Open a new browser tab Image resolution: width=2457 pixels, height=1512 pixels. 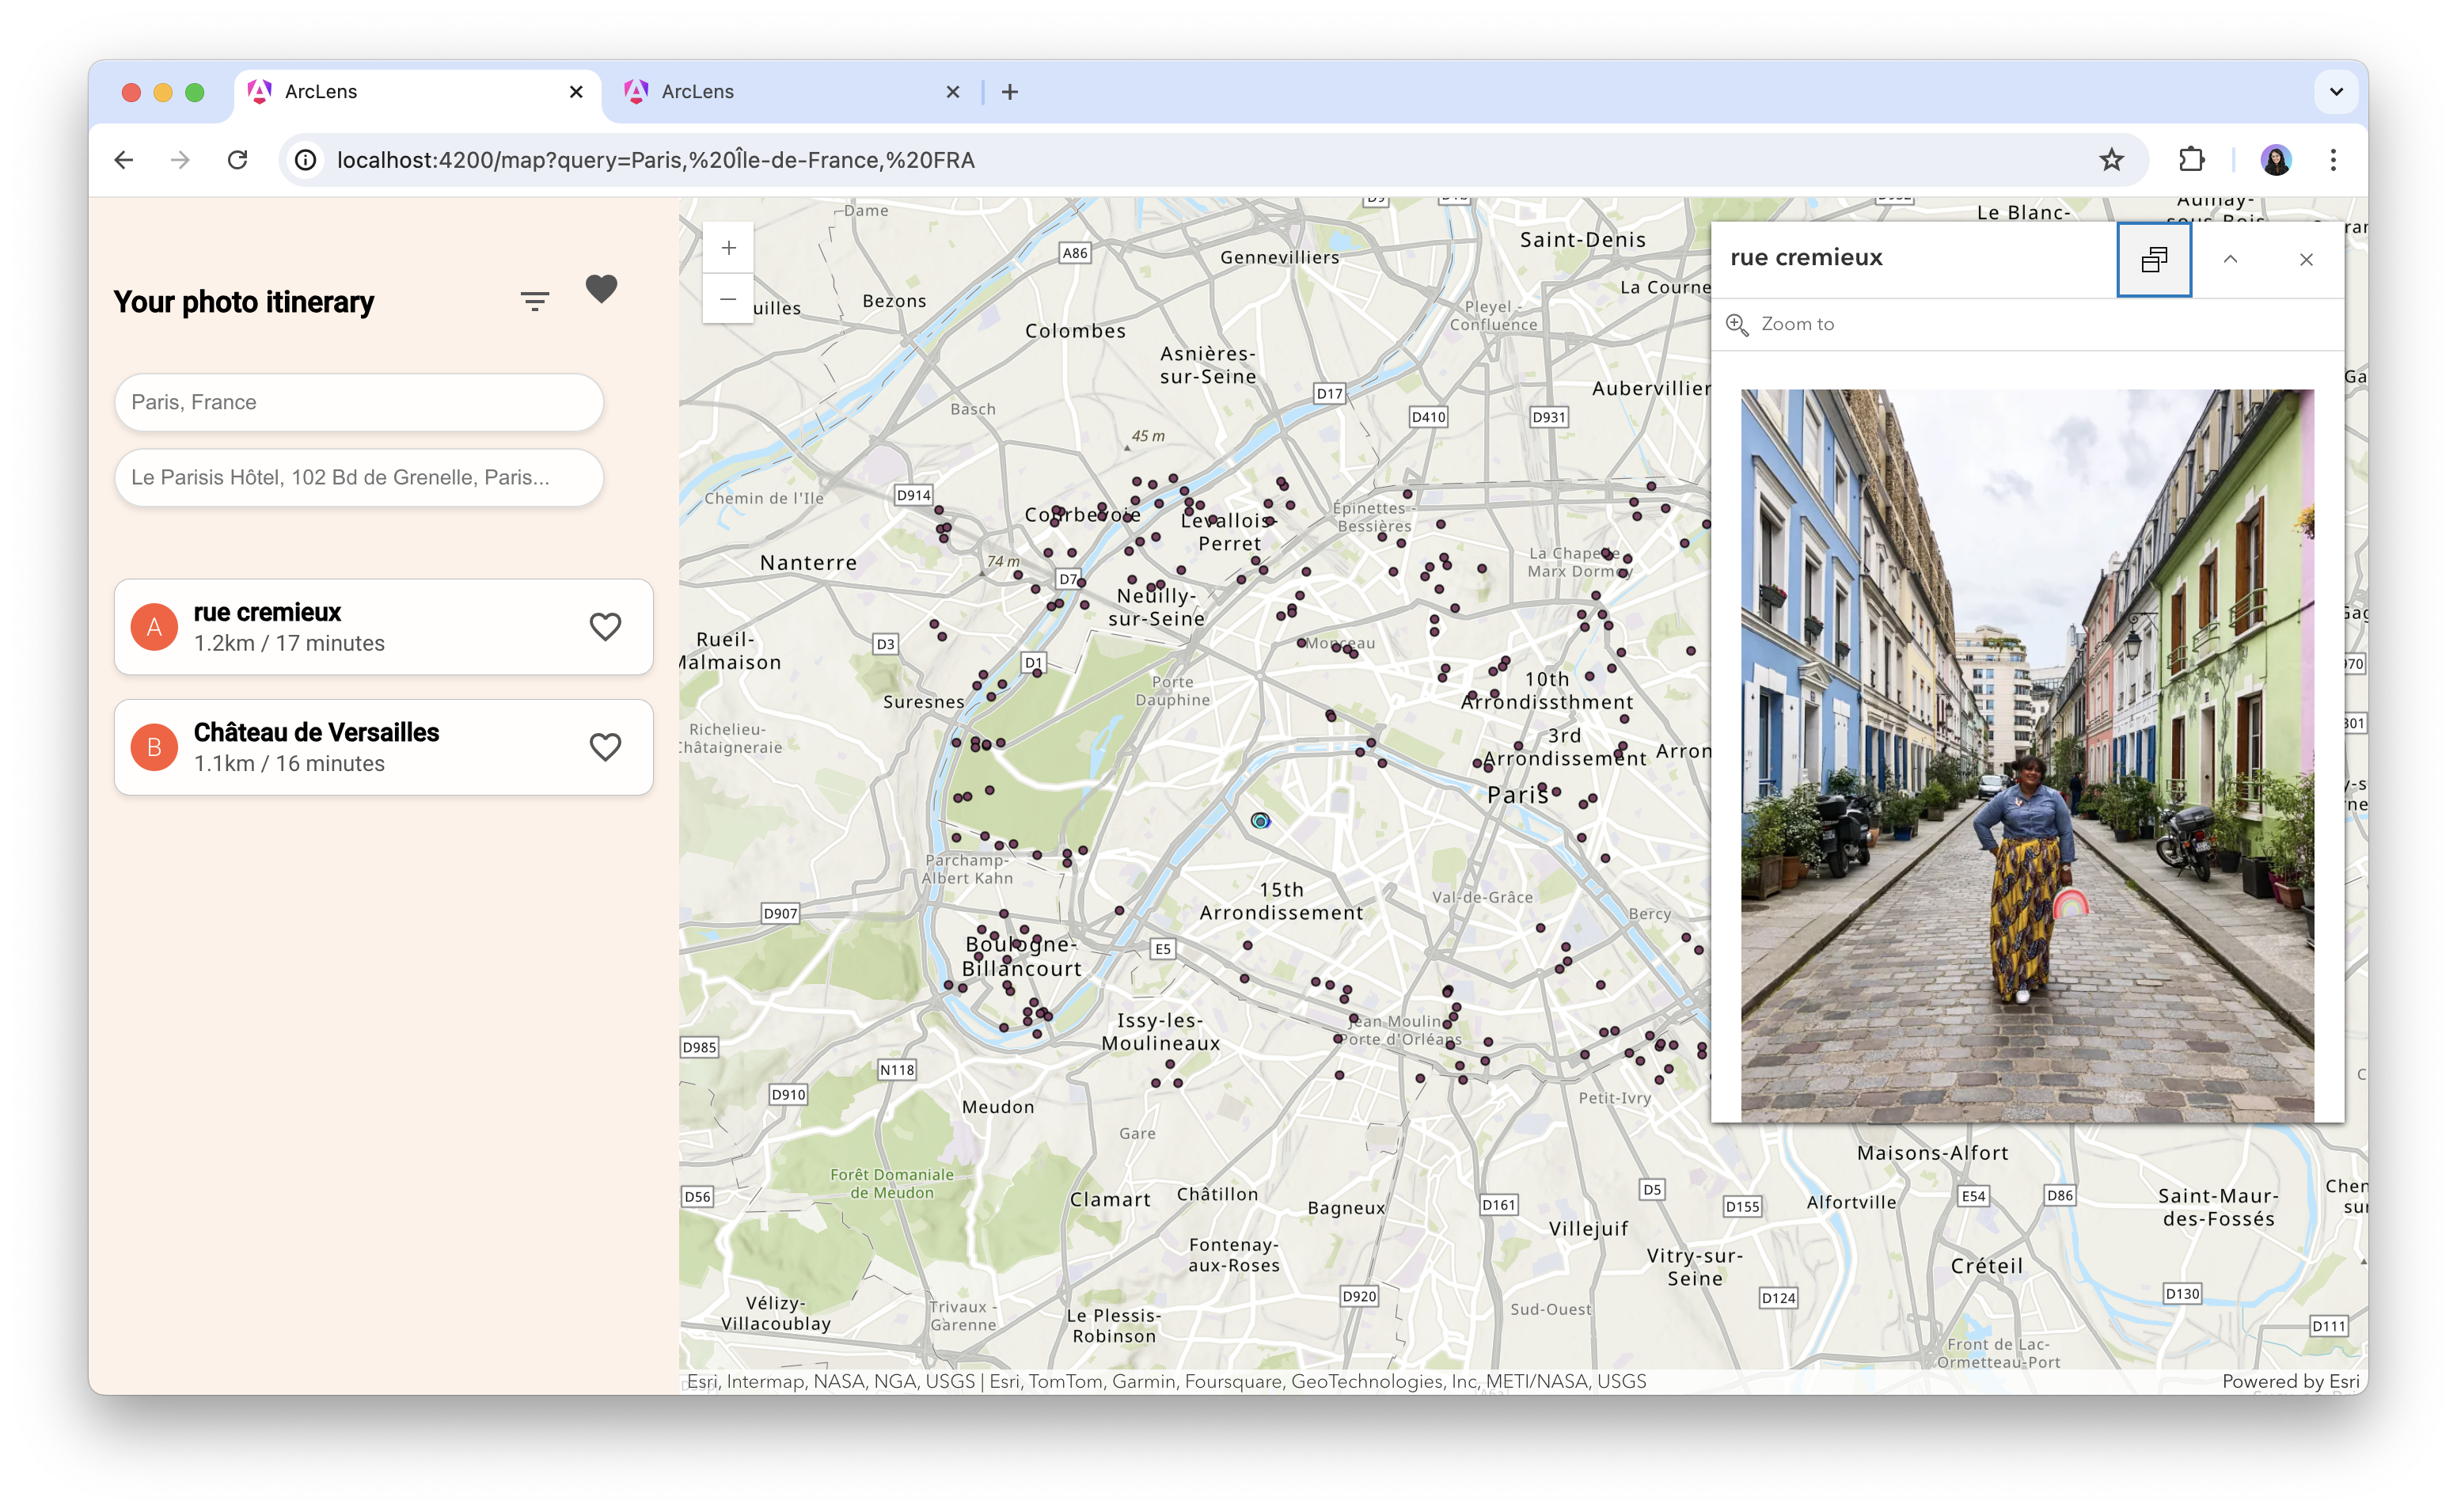[1009, 92]
